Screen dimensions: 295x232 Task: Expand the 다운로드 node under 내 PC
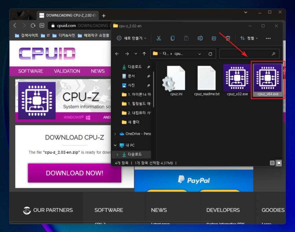tap(117, 154)
